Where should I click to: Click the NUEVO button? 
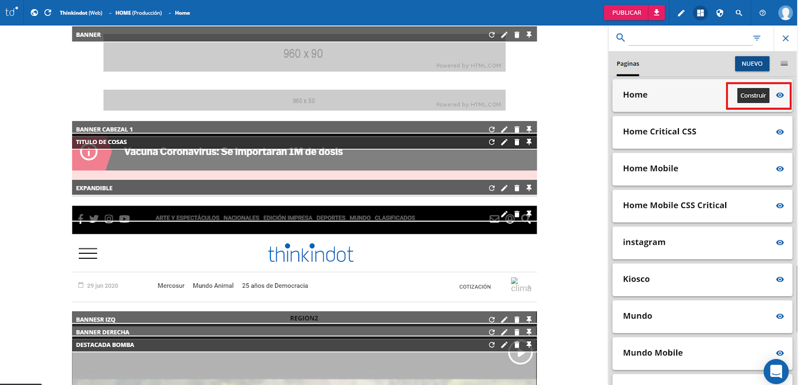click(x=752, y=64)
